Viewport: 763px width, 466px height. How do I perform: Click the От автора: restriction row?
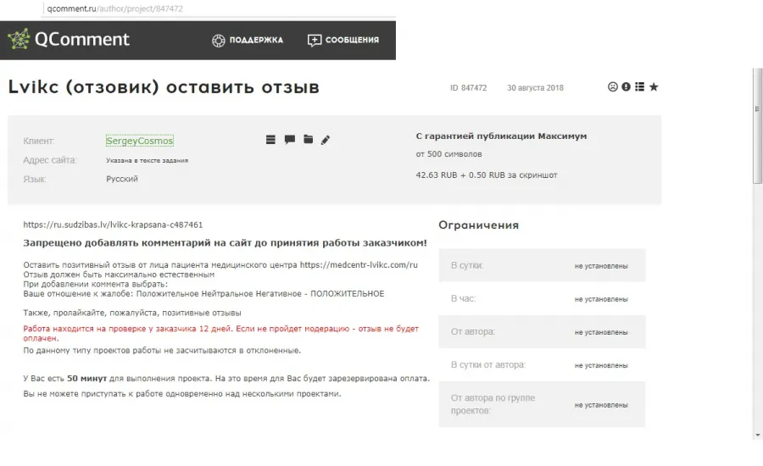pyautogui.click(x=542, y=332)
